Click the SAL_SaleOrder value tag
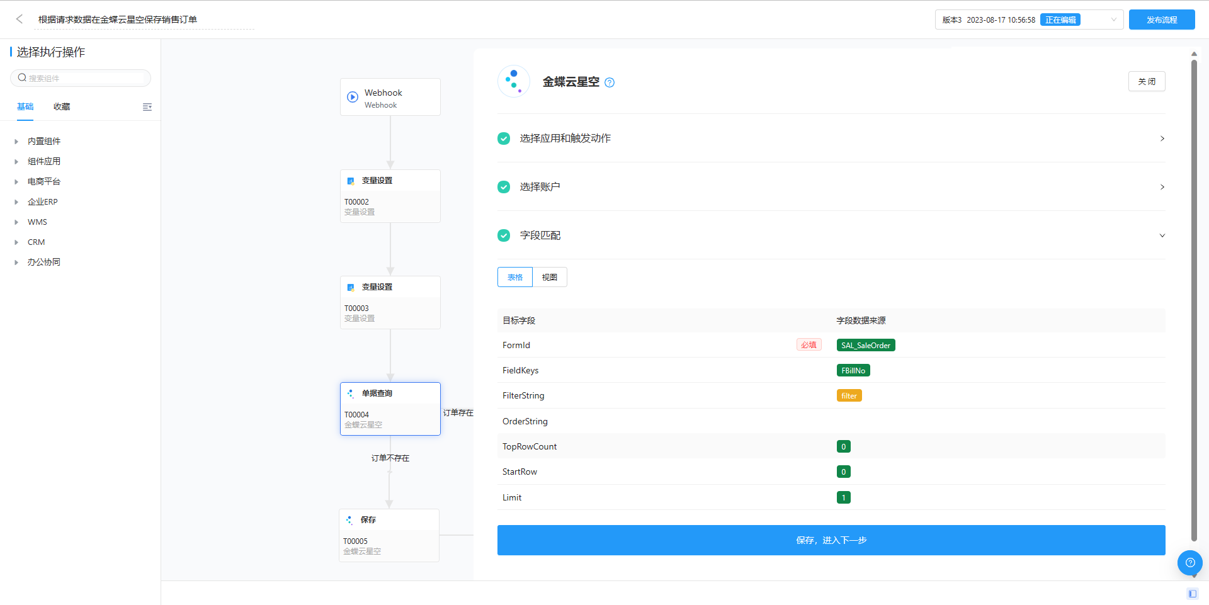Image resolution: width=1209 pixels, height=605 pixels. [x=866, y=345]
